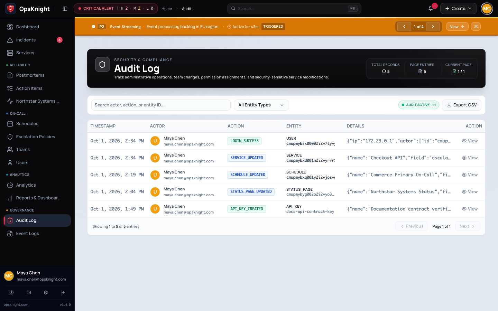
Task: Expand the All Entity Types dropdown
Action: (261, 105)
